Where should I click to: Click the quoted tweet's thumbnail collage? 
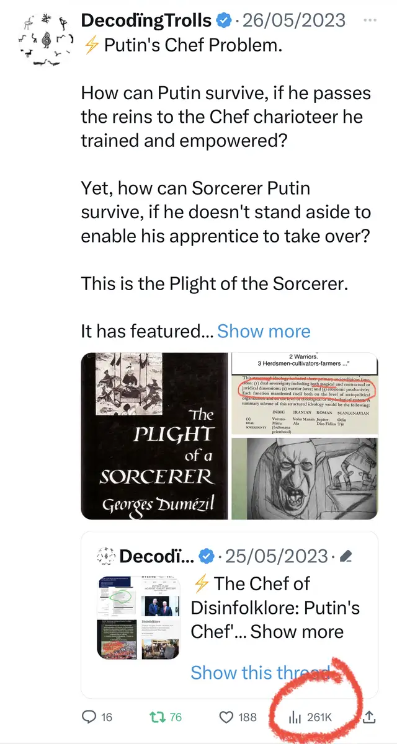click(138, 618)
